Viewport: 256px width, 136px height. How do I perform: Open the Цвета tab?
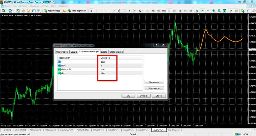coord(104,52)
